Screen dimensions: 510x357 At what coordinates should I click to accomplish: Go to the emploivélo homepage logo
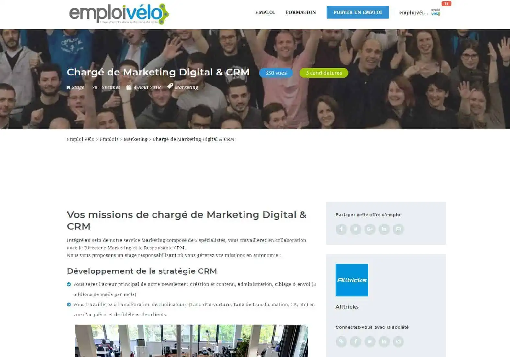point(119,14)
